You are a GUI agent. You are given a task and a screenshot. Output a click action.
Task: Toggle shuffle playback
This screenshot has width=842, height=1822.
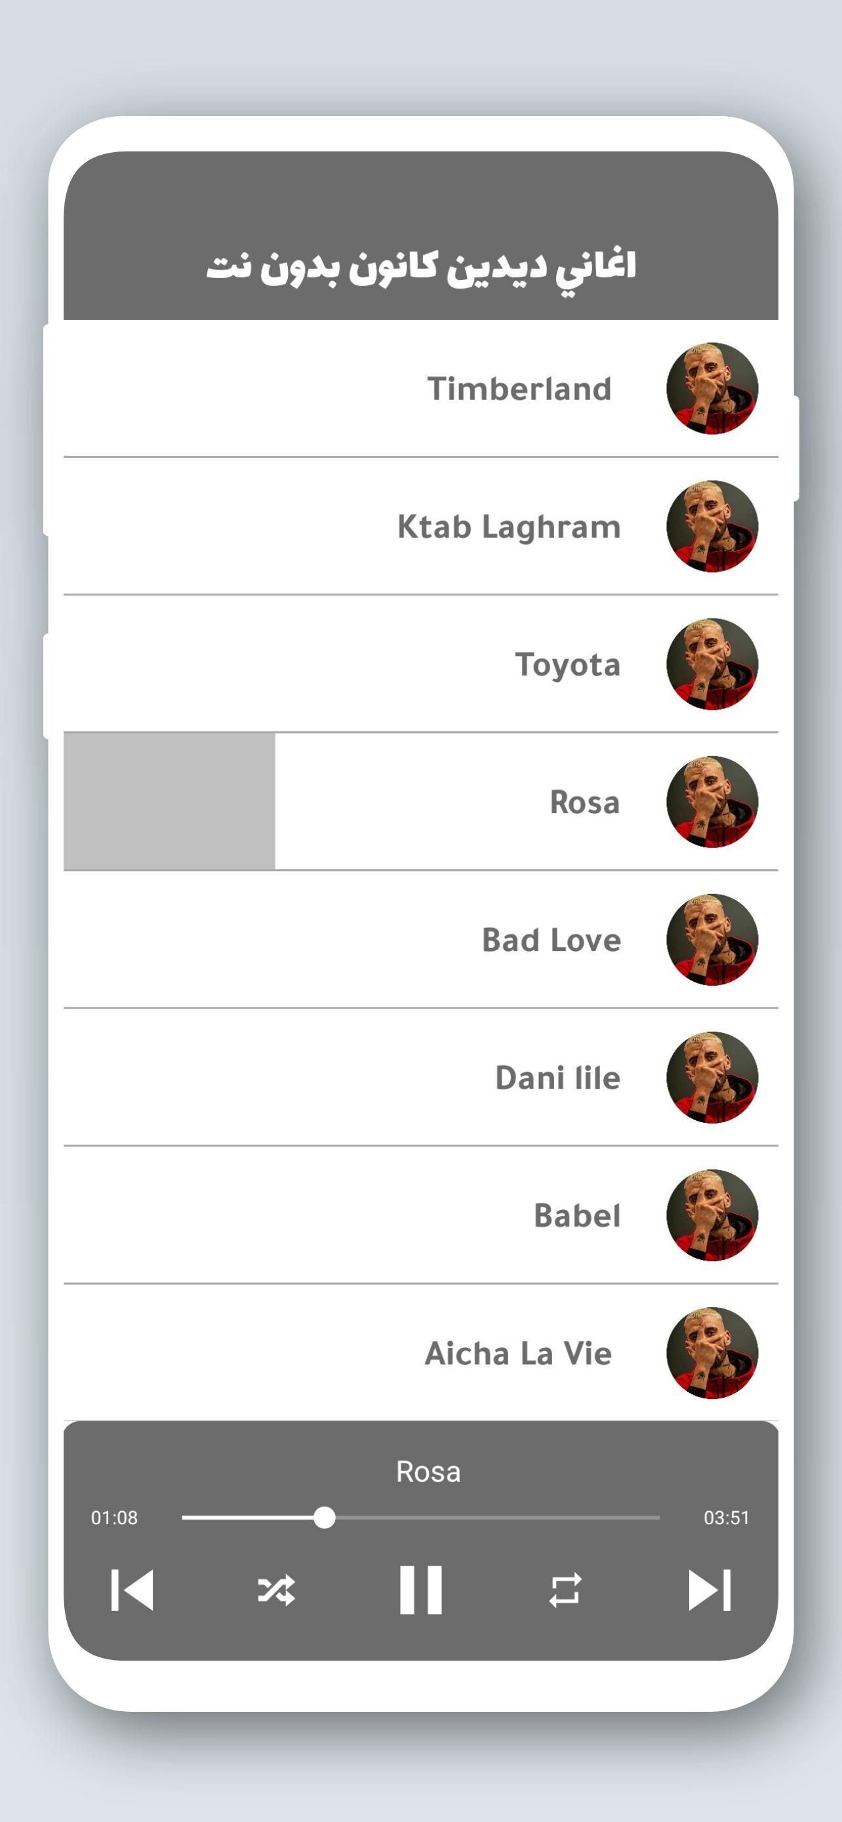[x=277, y=1590]
